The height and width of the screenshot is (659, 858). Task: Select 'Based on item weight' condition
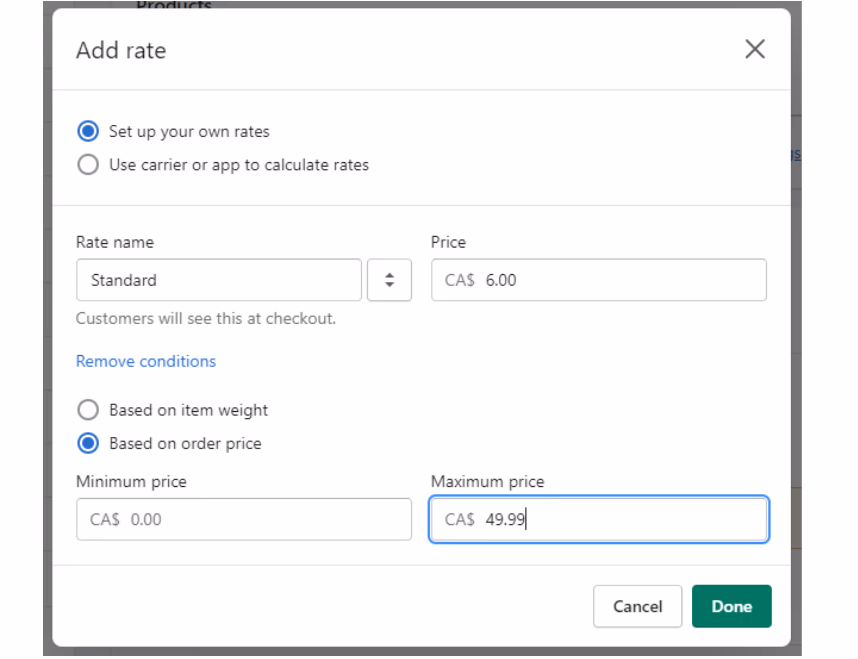[88, 410]
